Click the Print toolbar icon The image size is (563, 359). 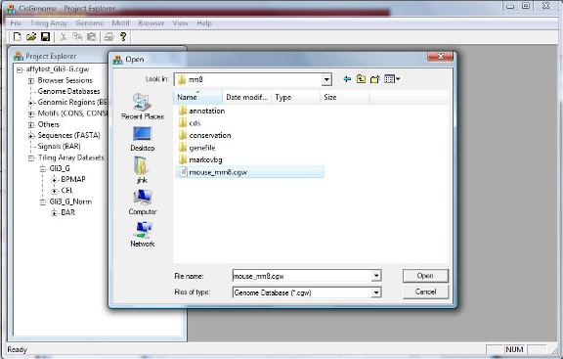108,36
